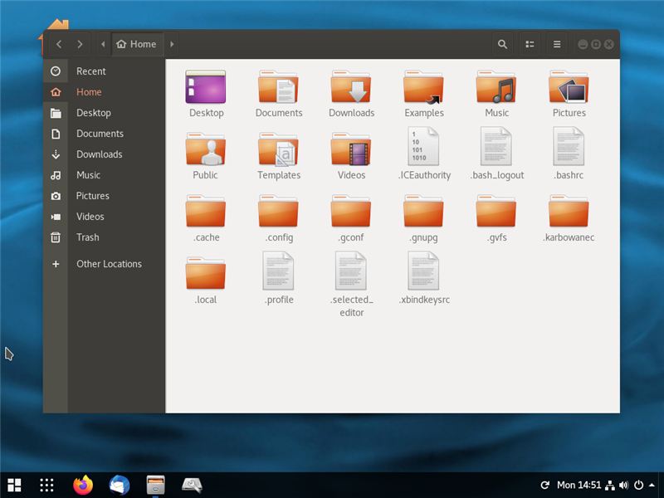Open the volume control in system tray

pyautogui.click(x=623, y=485)
